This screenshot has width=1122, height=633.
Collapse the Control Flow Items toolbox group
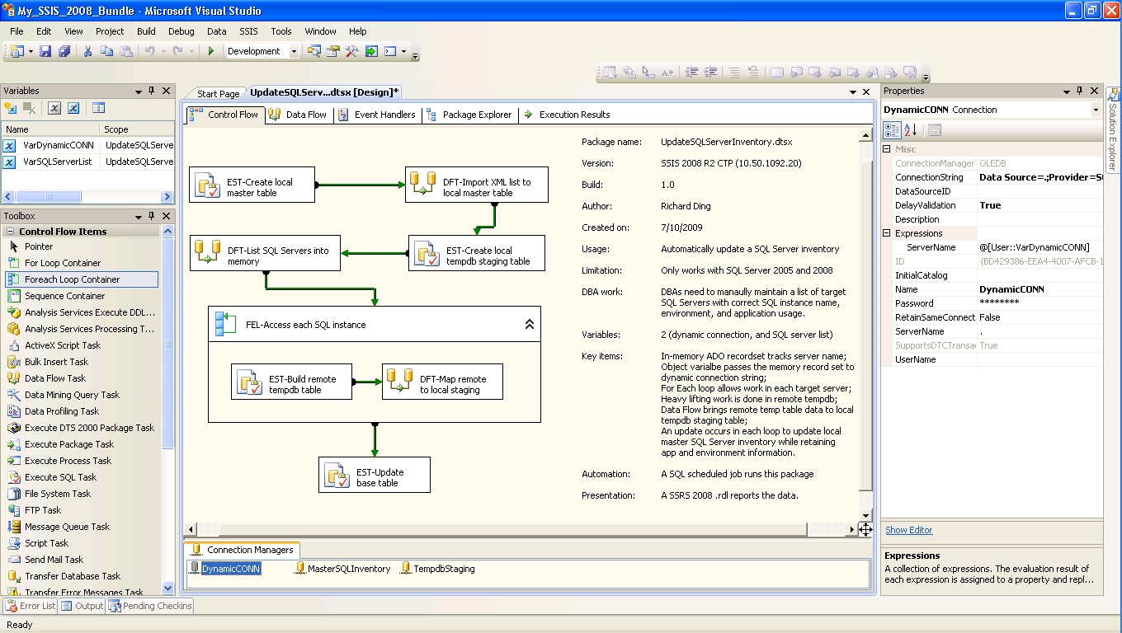(9, 232)
